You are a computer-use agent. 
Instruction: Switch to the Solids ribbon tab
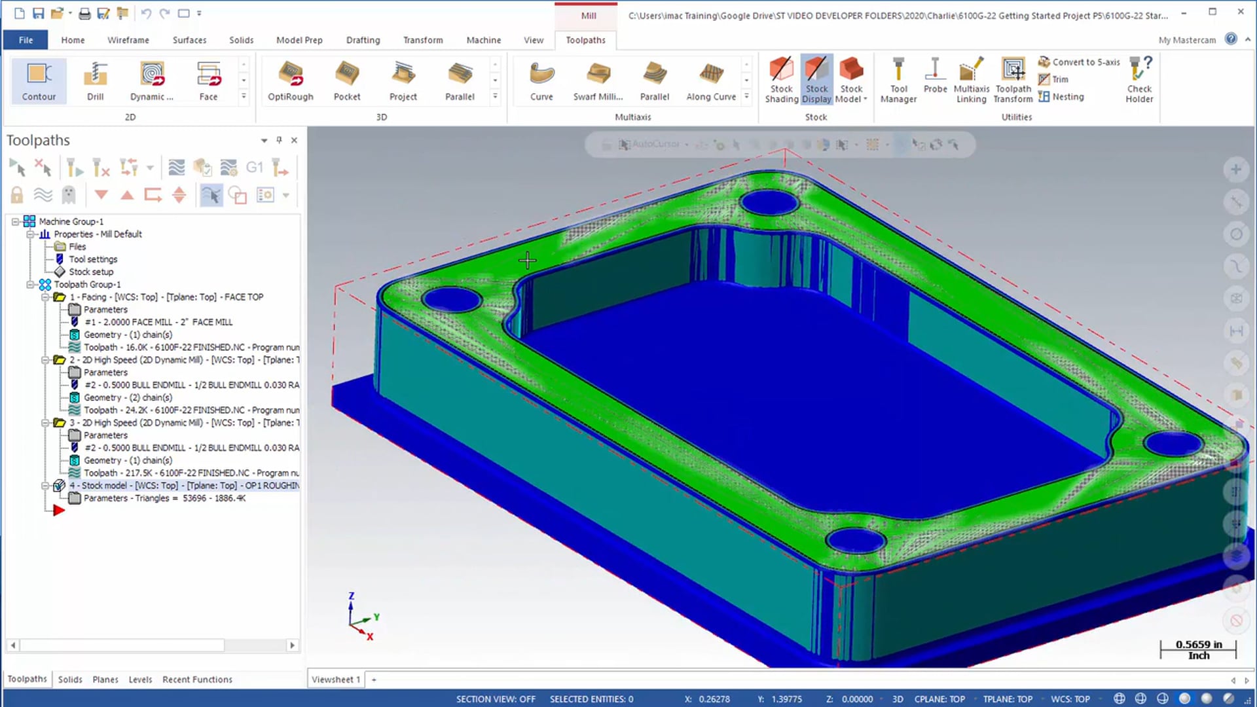(x=241, y=40)
